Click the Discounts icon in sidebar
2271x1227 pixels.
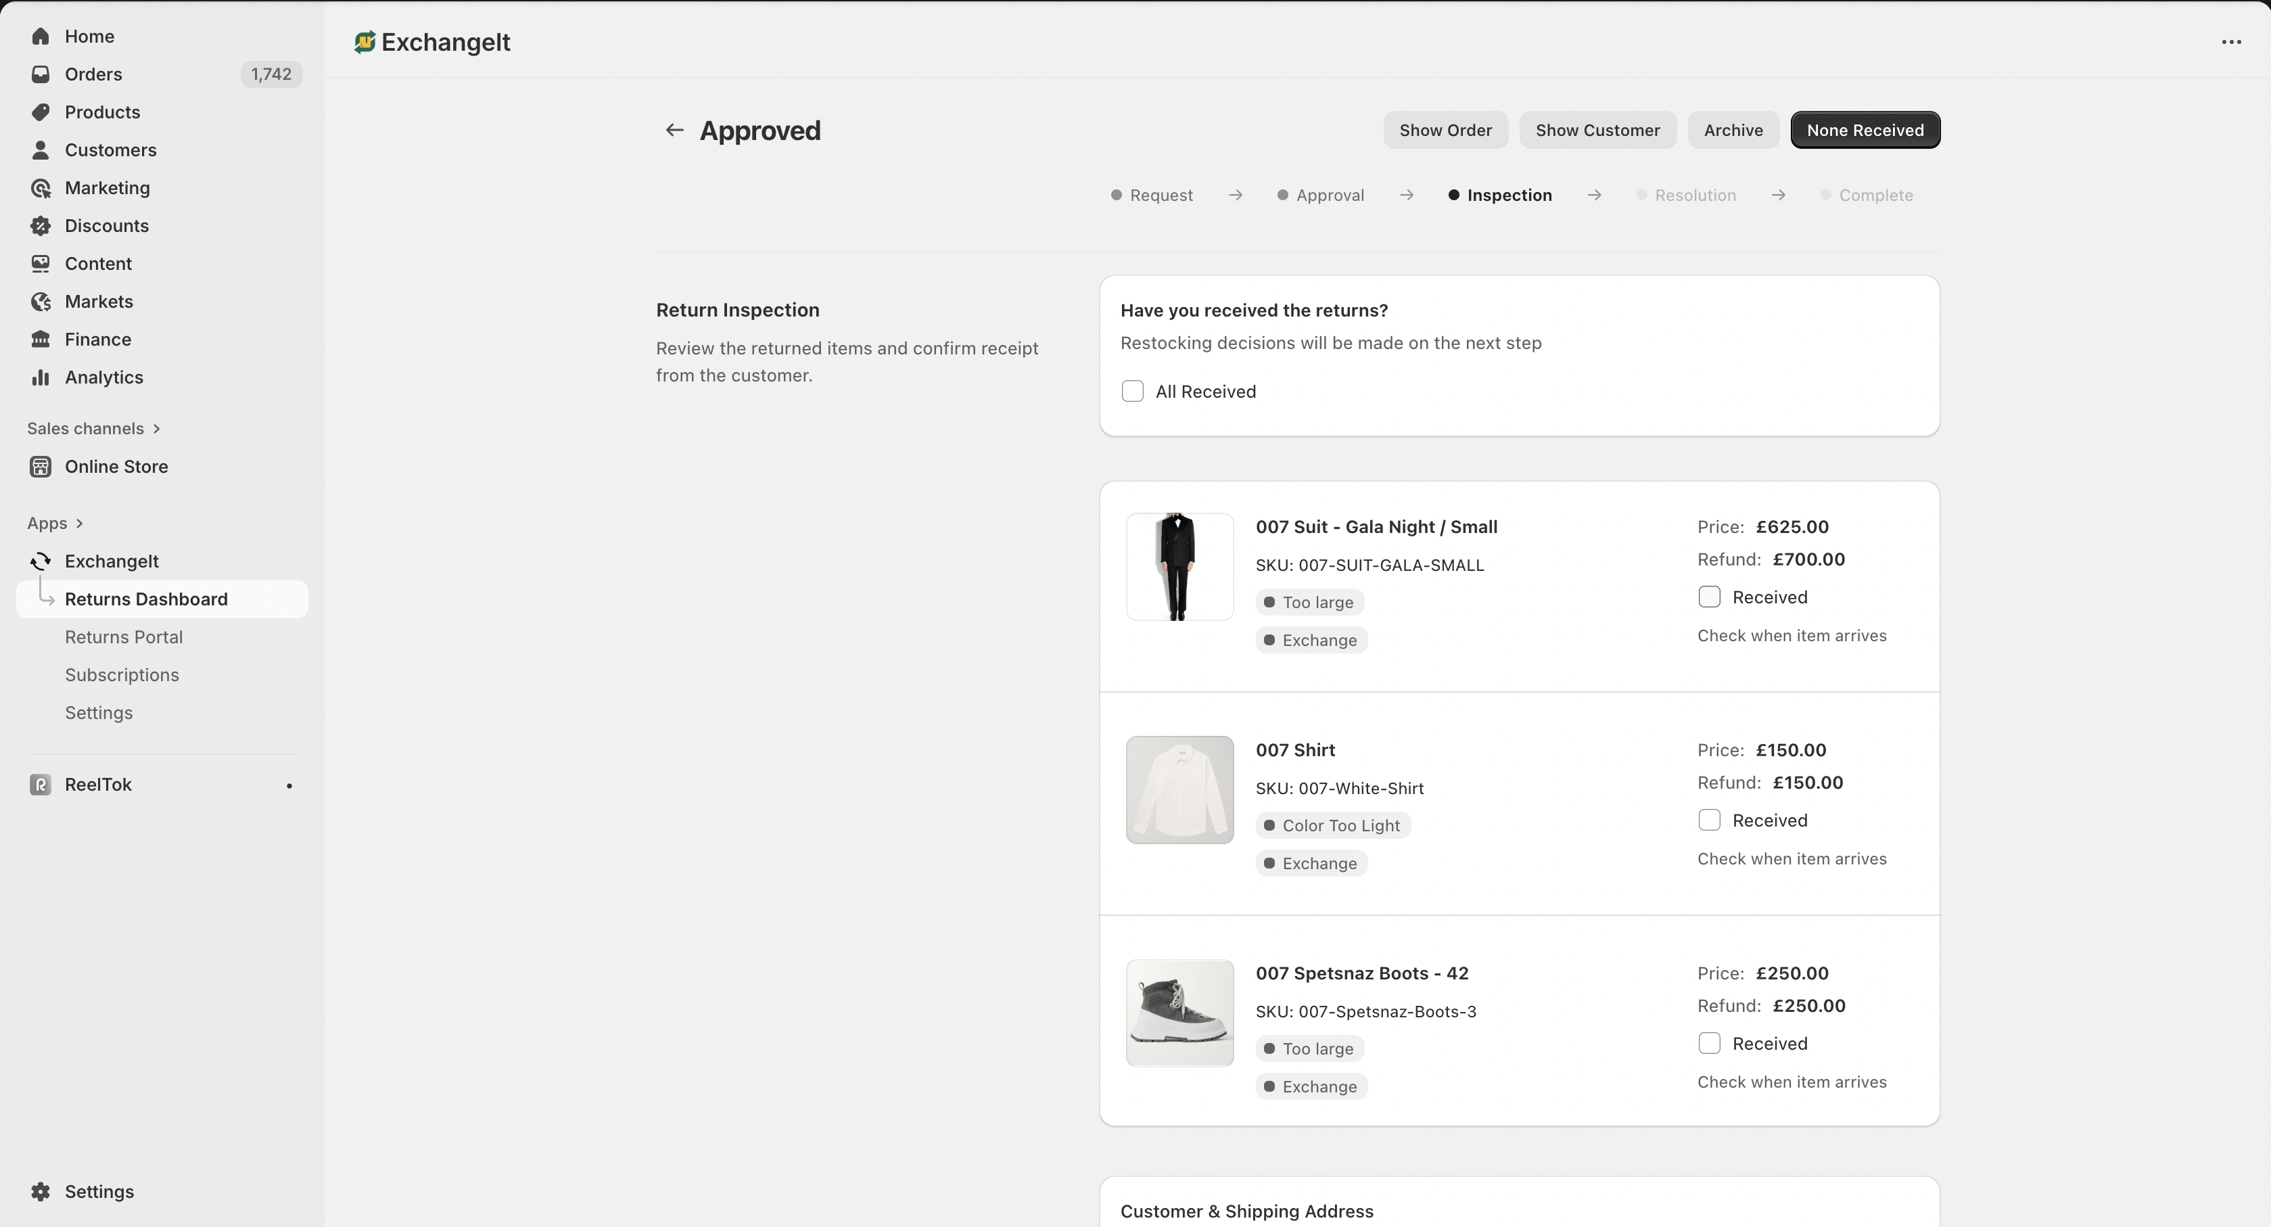(41, 226)
